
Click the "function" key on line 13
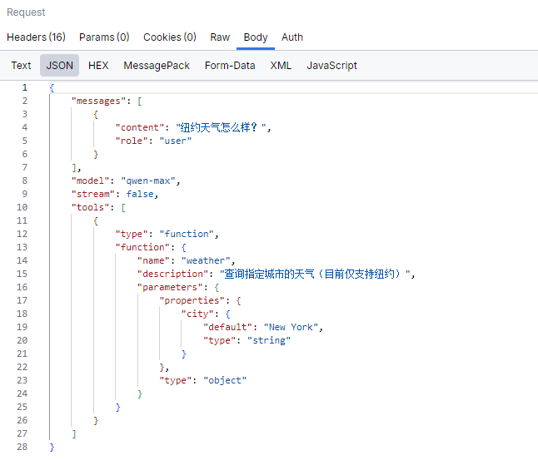tap(142, 247)
